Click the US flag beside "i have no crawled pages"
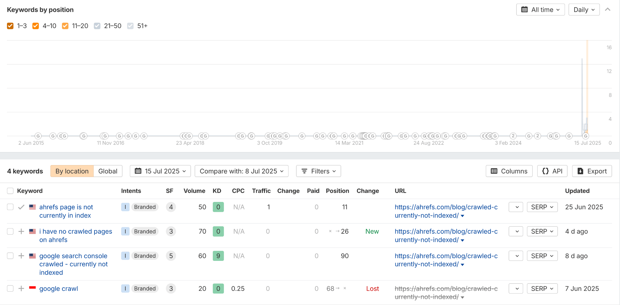 click(x=32, y=231)
